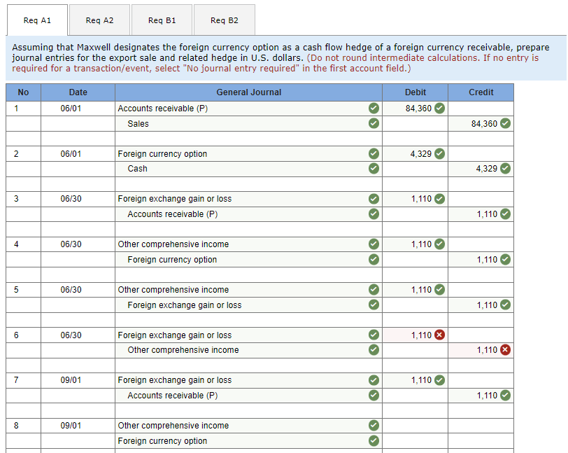Viewport: 568px width, 453px height.
Task: Select the Cash account field
Action: point(248,169)
